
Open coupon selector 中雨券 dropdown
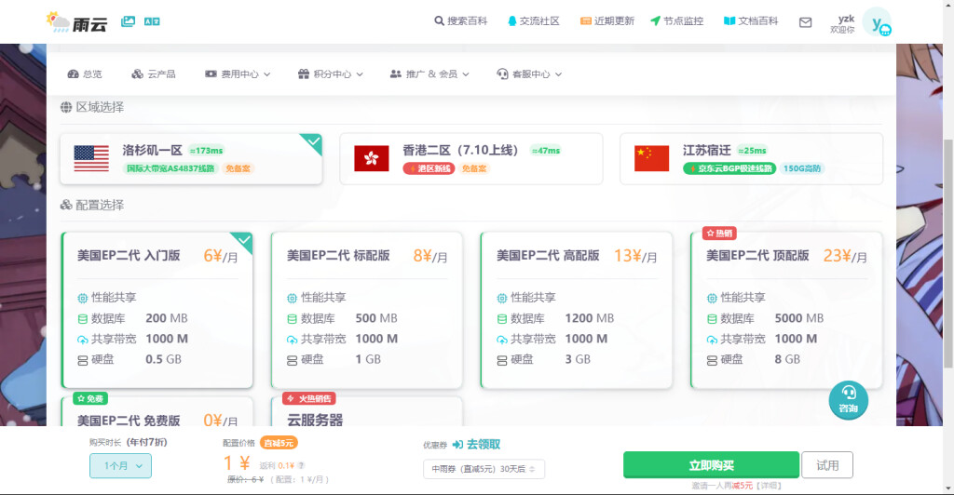point(484,469)
